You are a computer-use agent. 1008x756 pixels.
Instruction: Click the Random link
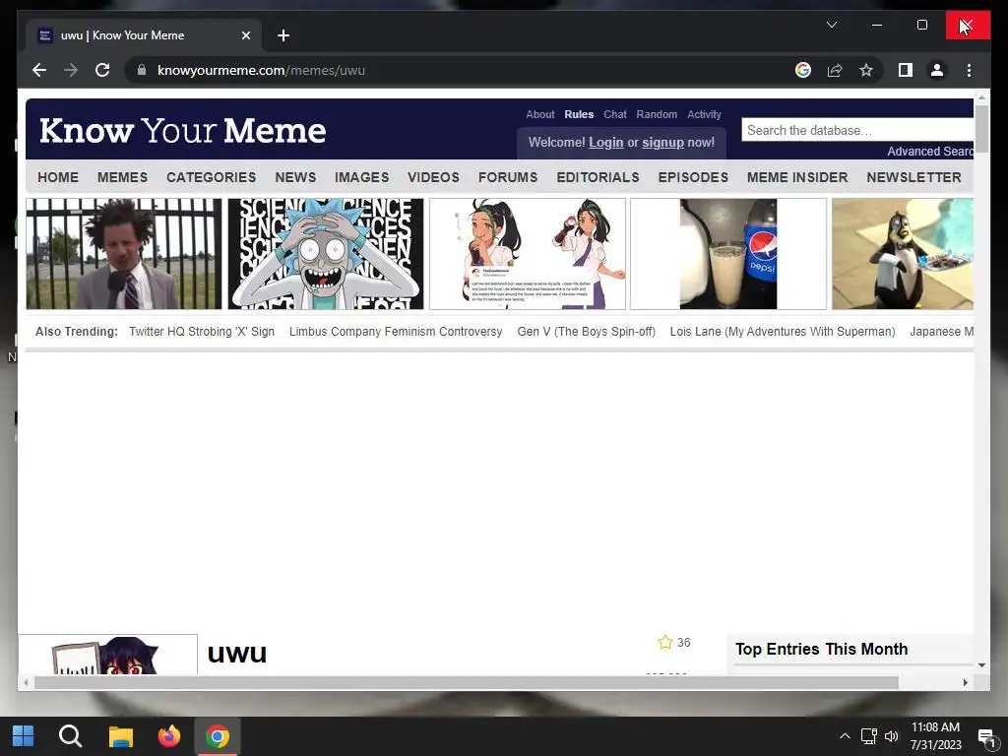tap(657, 114)
